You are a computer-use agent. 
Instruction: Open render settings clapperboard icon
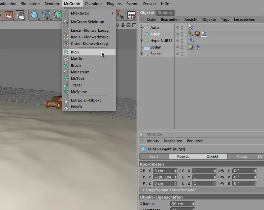tap(20, 15)
